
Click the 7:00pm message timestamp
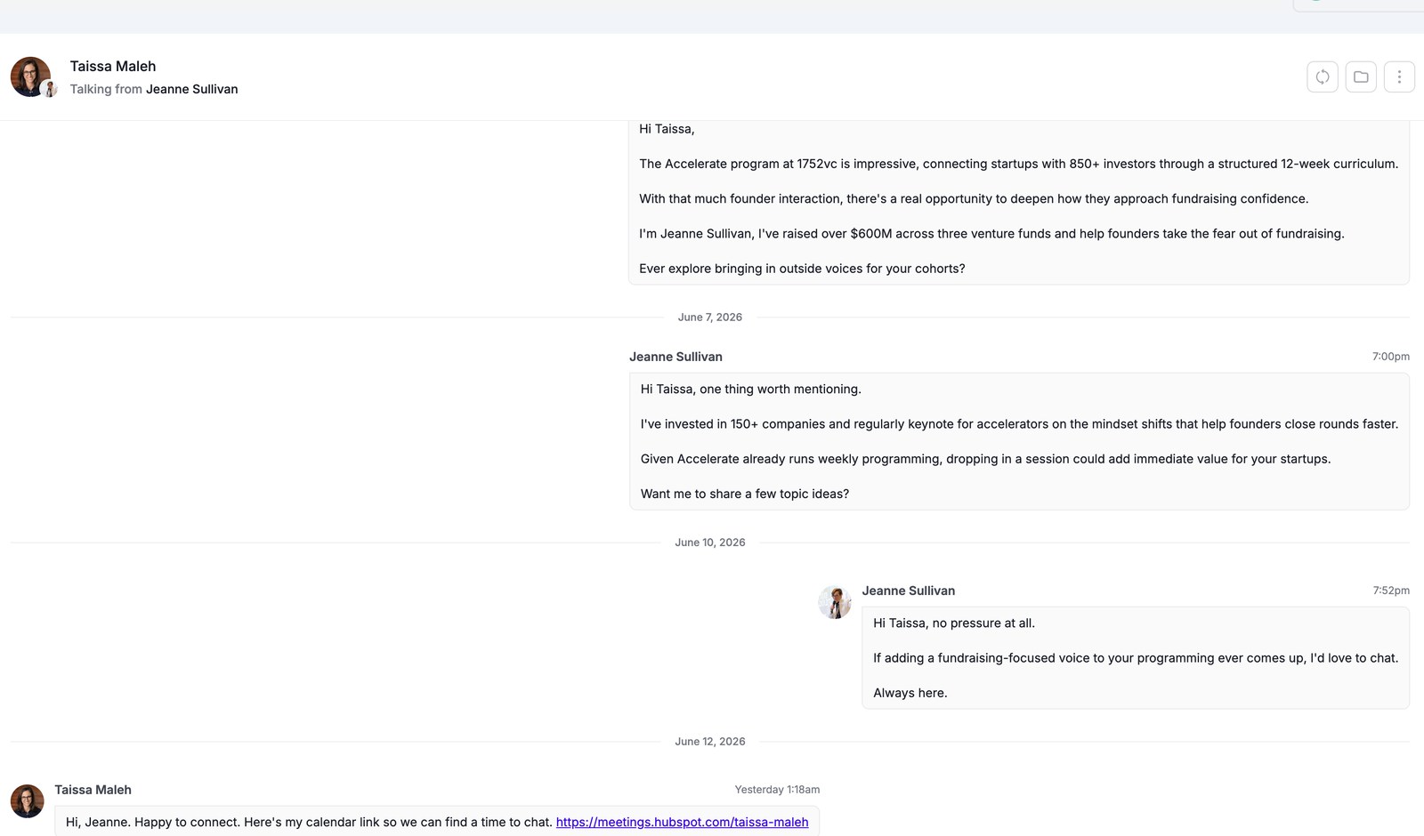point(1390,356)
